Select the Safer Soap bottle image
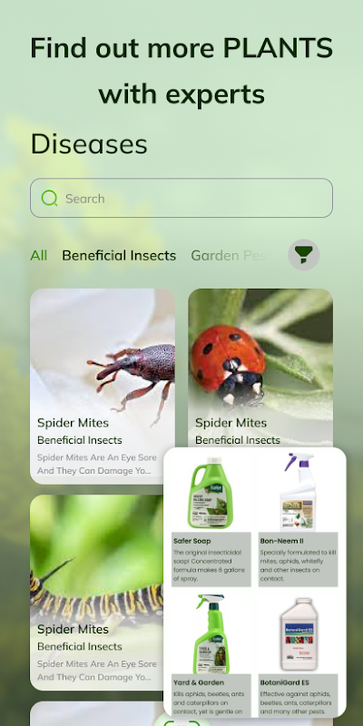Screen dimensions: 363x726 tap(211, 493)
